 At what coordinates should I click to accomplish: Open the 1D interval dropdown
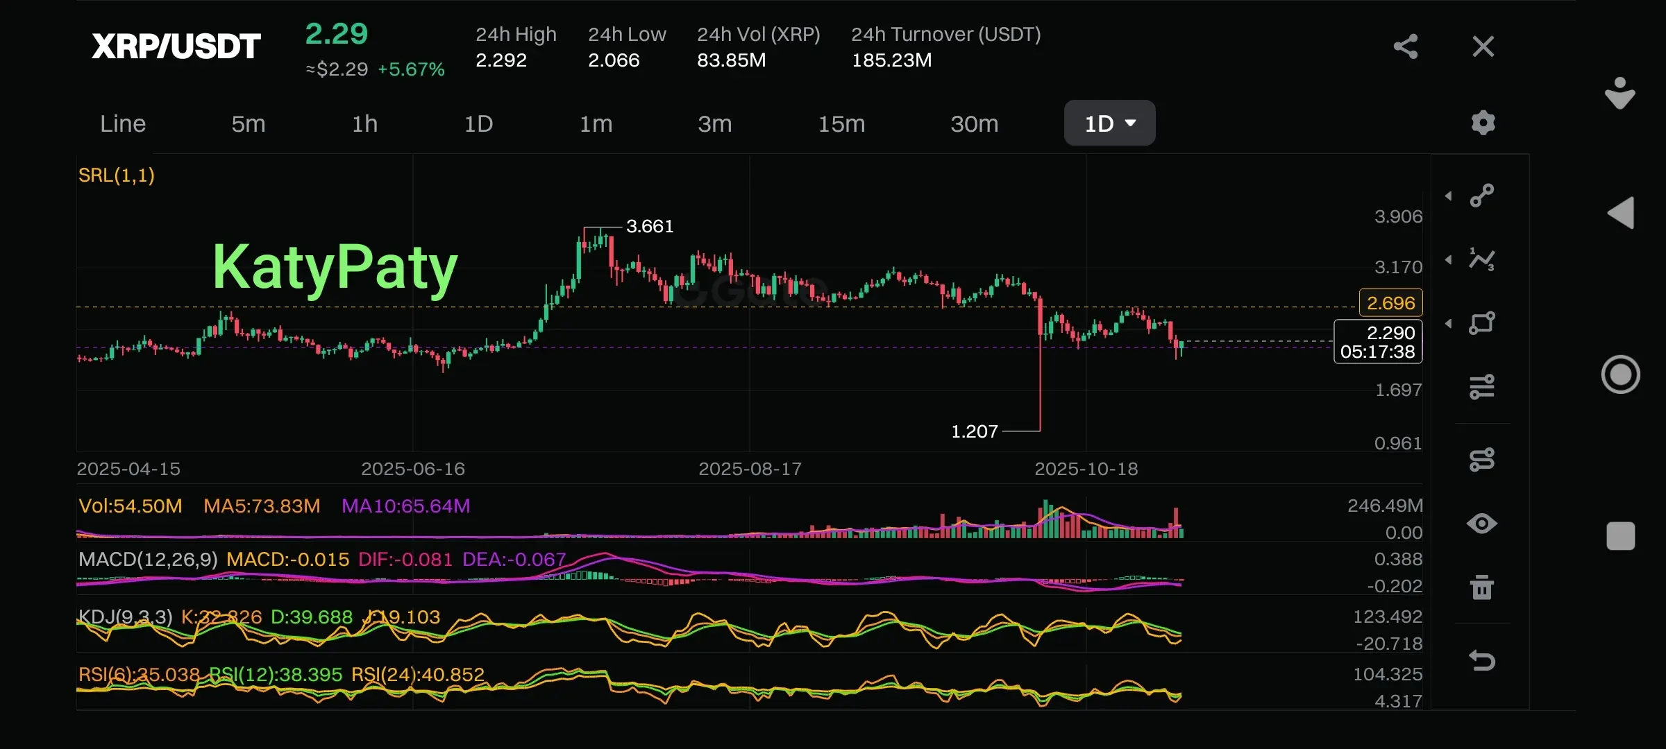click(x=1109, y=123)
